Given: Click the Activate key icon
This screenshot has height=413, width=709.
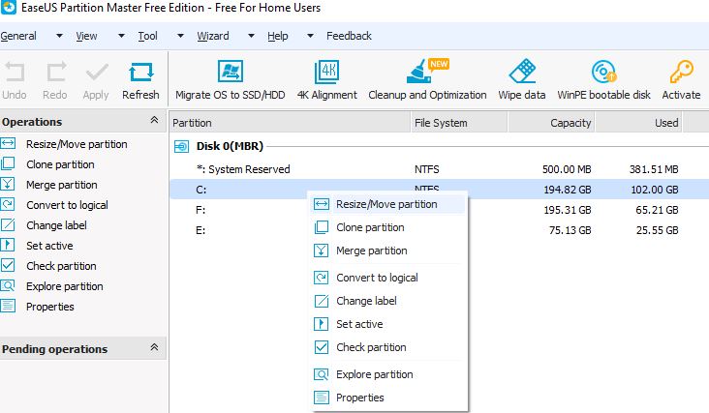Looking at the screenshot, I should [x=681, y=72].
